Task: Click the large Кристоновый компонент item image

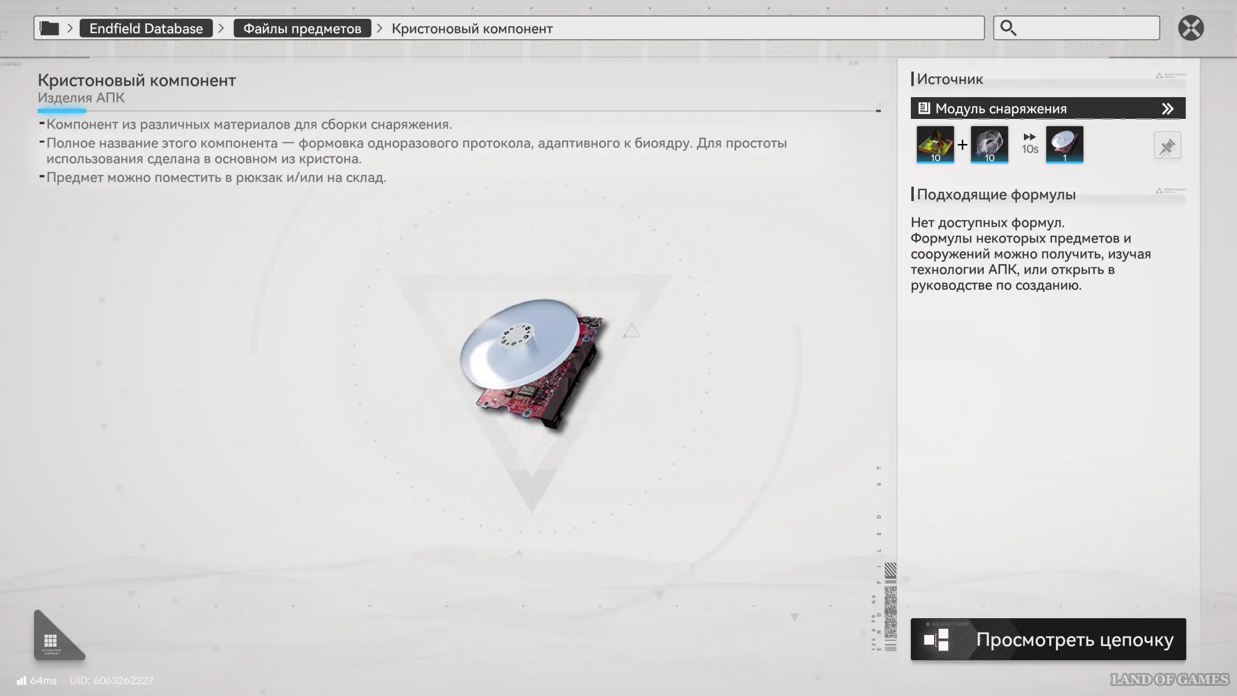Action: pyautogui.click(x=532, y=363)
